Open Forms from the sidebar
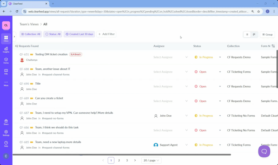This screenshot has width=278, height=165. point(6,61)
